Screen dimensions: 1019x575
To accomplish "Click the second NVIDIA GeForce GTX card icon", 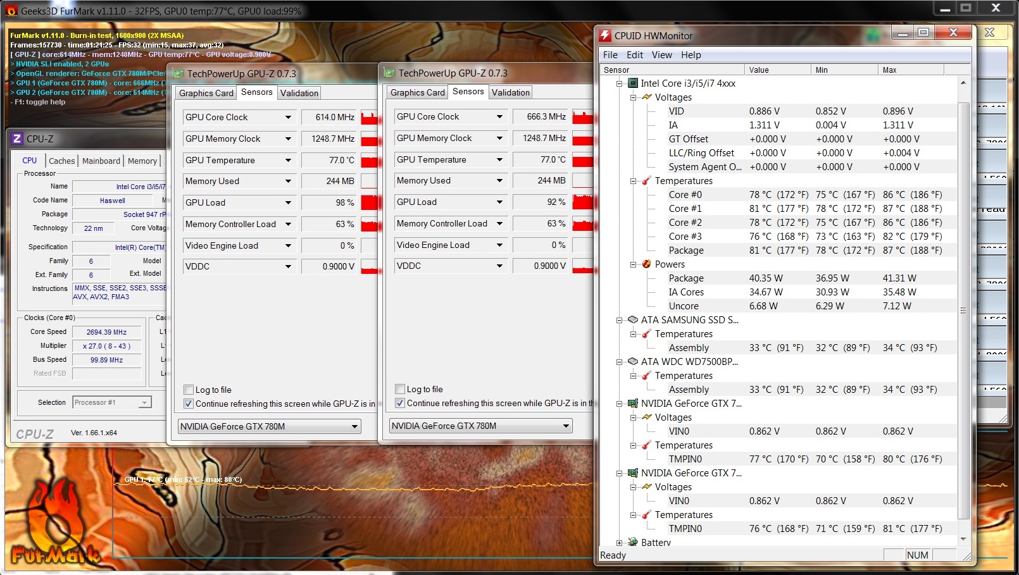I will [x=632, y=473].
